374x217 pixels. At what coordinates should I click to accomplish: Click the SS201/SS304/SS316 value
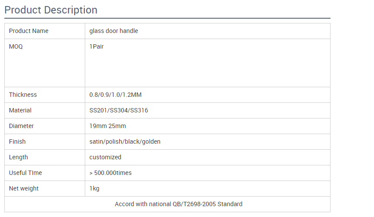pyautogui.click(x=119, y=110)
